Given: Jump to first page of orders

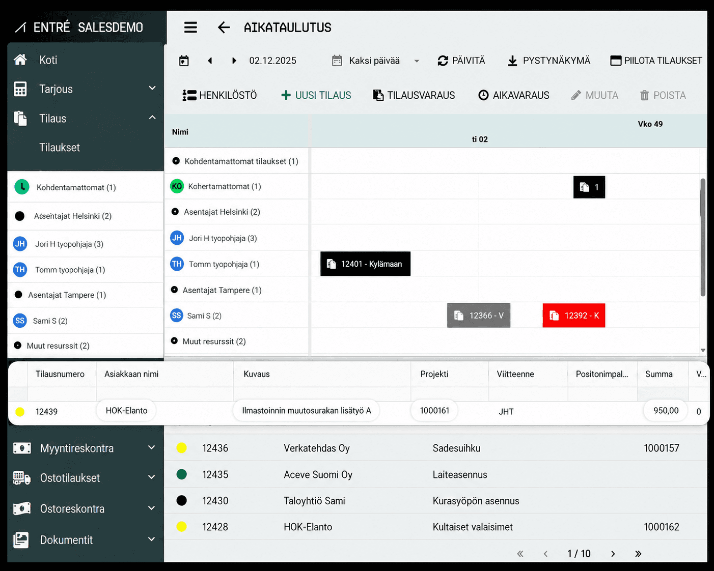Looking at the screenshot, I should [520, 554].
